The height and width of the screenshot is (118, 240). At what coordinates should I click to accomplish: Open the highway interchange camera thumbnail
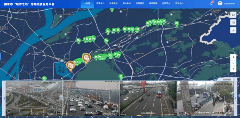[34, 98]
